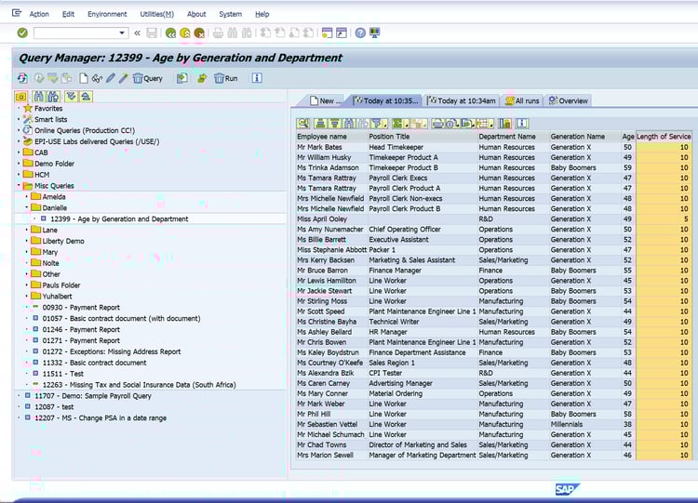
Task: Click the save diskette icon
Action: tap(152, 33)
